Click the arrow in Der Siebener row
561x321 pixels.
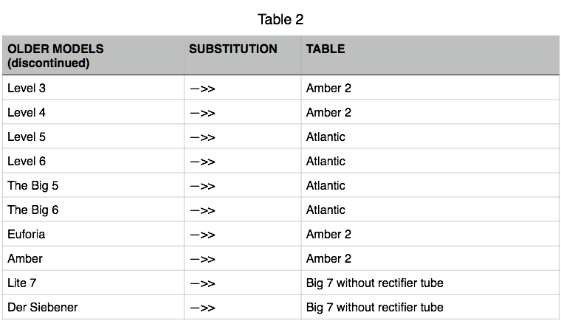(202, 308)
